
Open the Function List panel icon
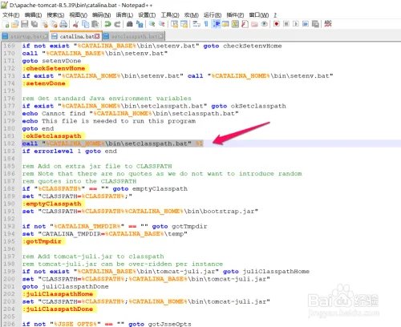click(x=245, y=24)
